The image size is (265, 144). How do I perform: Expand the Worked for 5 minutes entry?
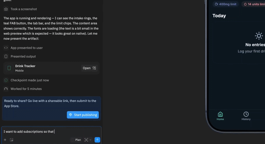tap(26, 89)
